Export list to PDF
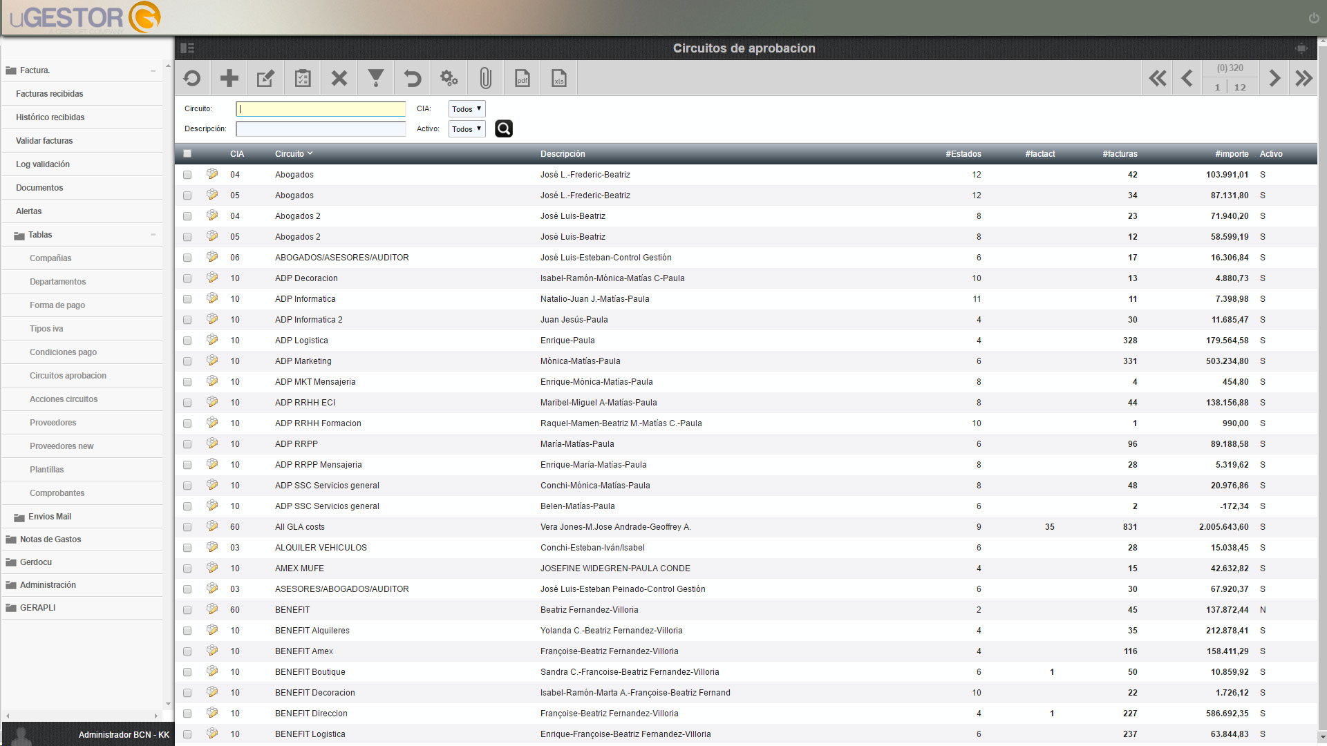This screenshot has height=746, width=1327. 522,78
